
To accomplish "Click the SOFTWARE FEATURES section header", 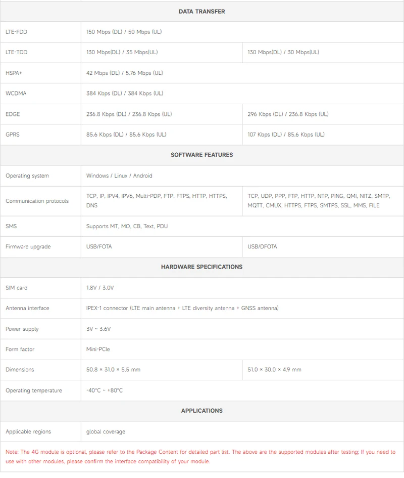I will (x=201, y=155).
